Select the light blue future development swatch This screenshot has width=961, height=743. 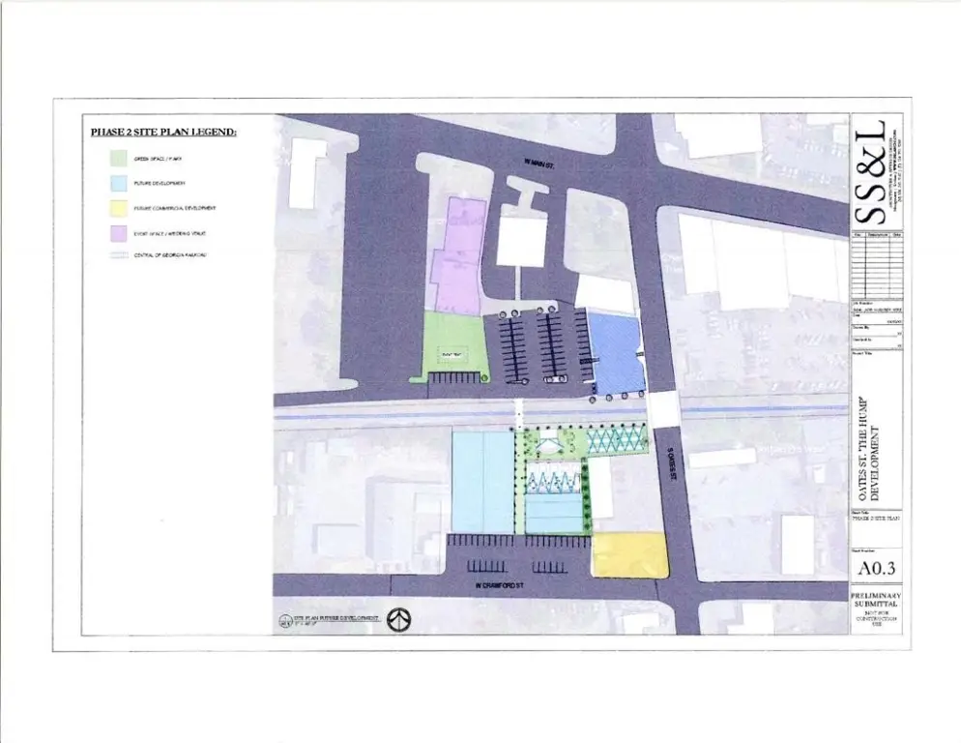(x=119, y=183)
